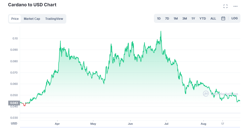Select the 1M time range
Screen dimensions: 247x128
click(176, 19)
